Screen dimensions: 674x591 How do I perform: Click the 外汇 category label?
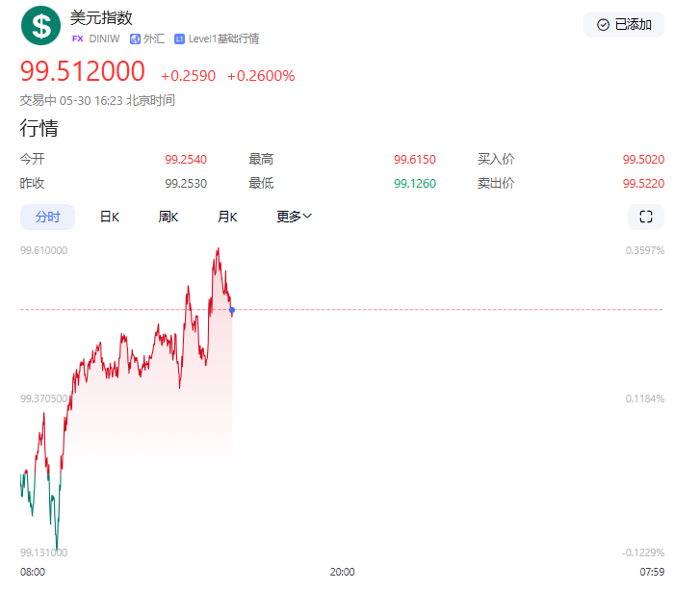coord(154,39)
